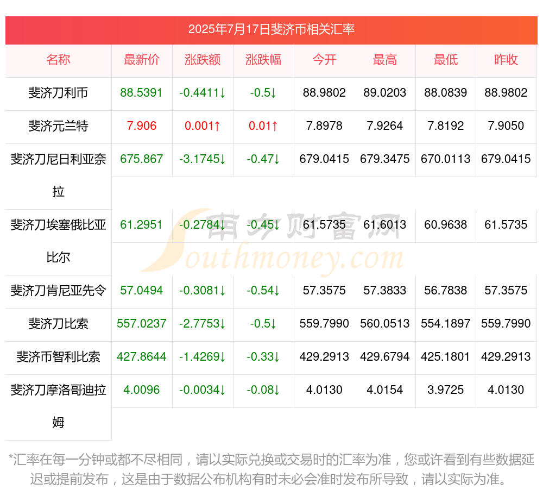
Task: Click the highest value 89.0203
Action: [385, 93]
